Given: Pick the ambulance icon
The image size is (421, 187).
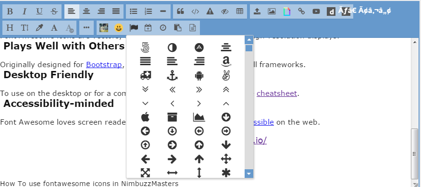Looking at the screenshot, I should 145,76.
